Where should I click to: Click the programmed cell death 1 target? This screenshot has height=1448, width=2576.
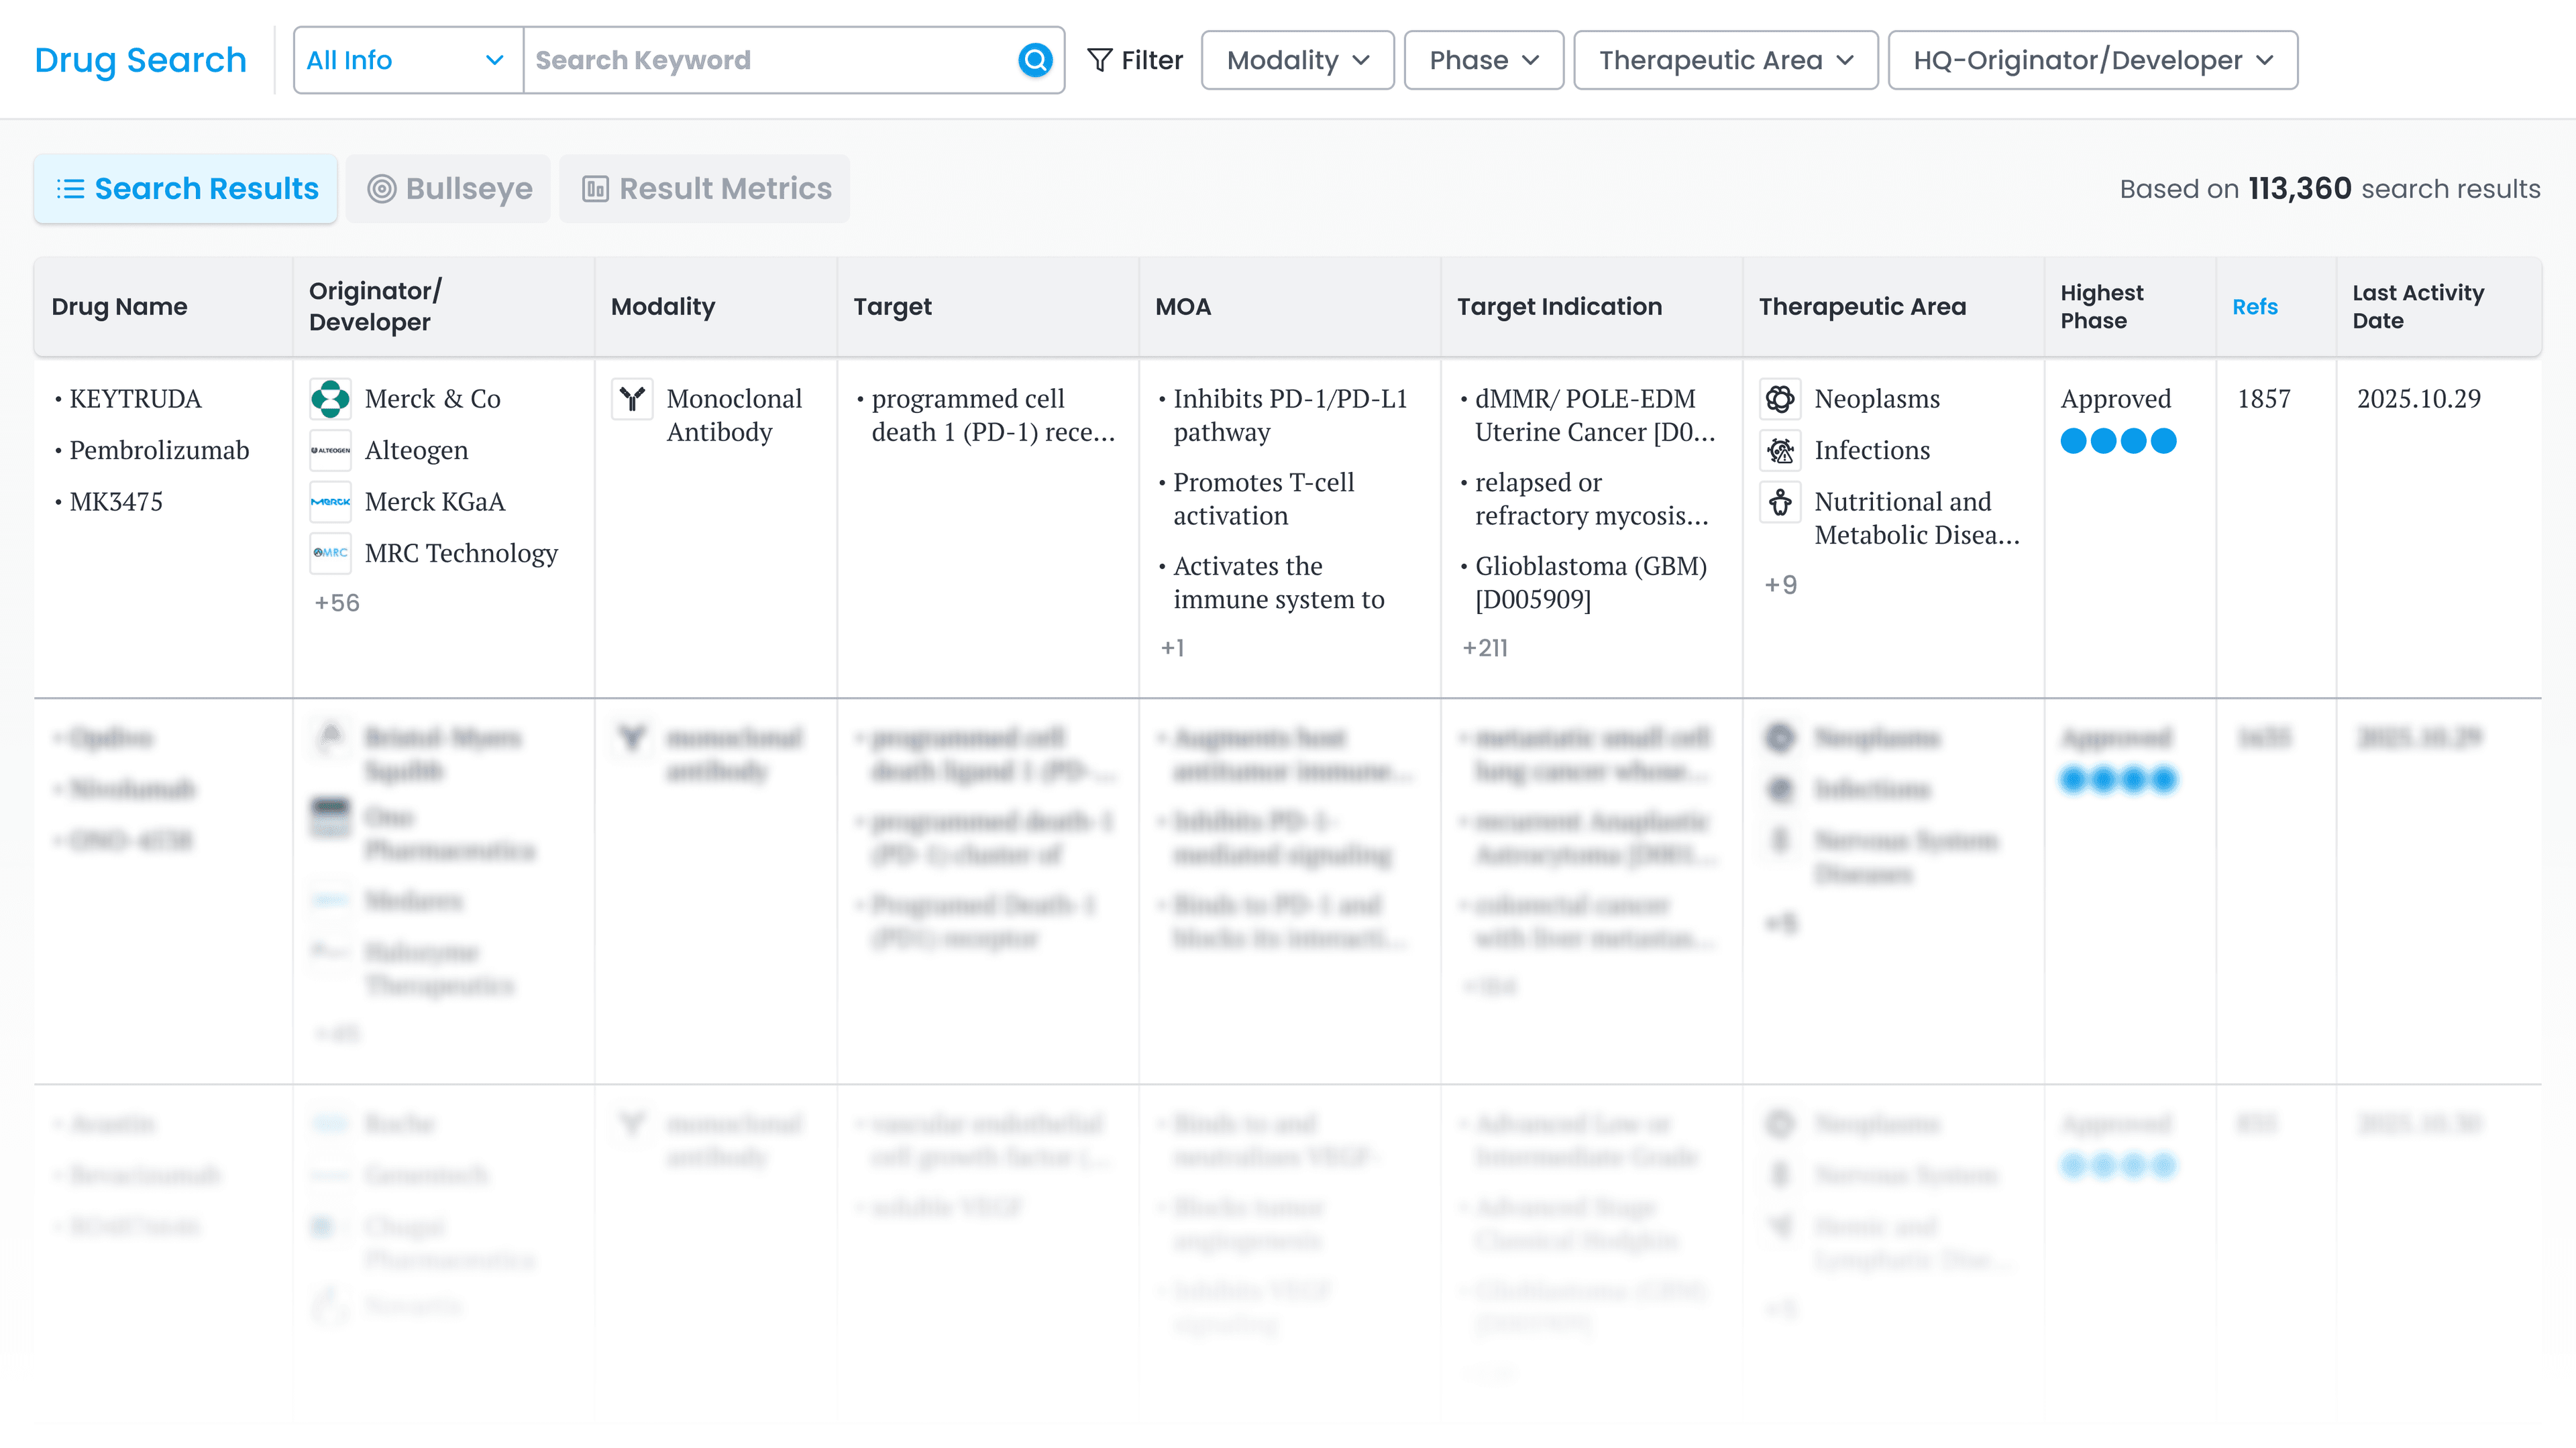coord(992,416)
